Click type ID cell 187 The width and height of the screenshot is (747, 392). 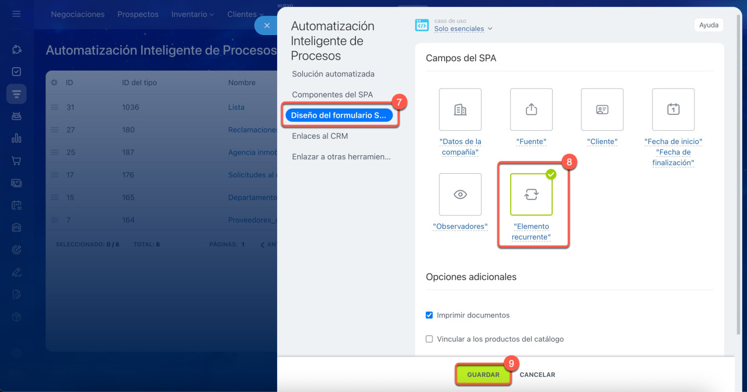(128, 152)
